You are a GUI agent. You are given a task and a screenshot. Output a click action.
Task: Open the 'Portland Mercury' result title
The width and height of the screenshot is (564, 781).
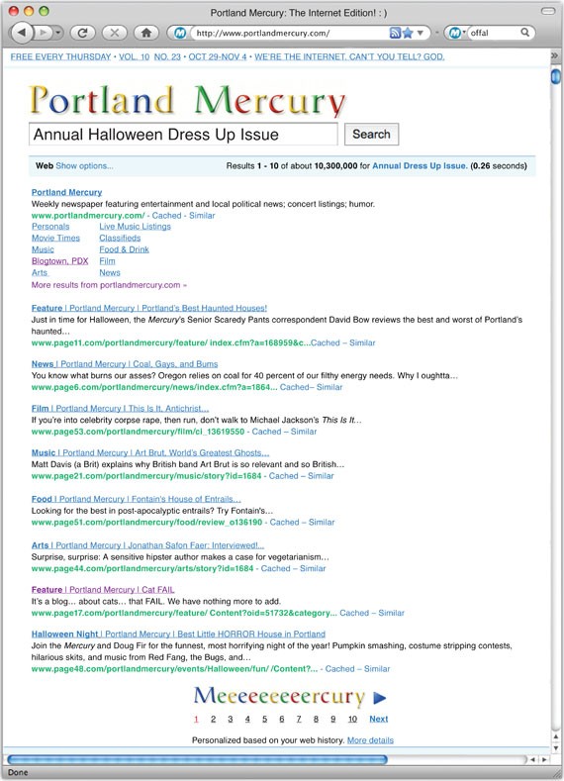66,192
